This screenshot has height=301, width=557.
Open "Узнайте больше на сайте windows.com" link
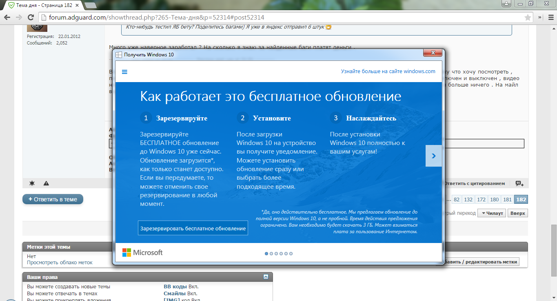[388, 71]
